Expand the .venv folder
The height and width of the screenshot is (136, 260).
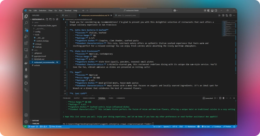point(35,22)
